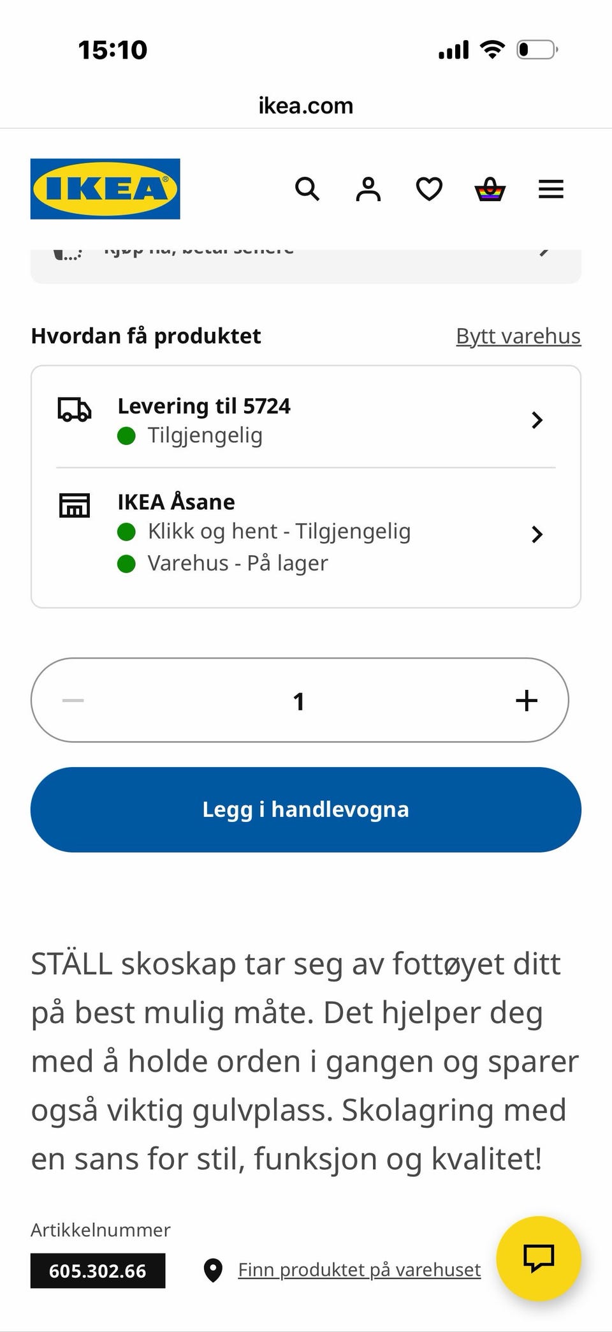This screenshot has height=1332, width=612.
Task: Decrease quantity with the minus button
Action: (73, 700)
